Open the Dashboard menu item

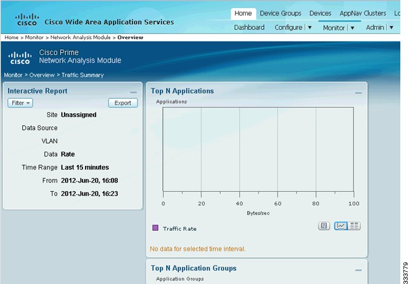[249, 27]
